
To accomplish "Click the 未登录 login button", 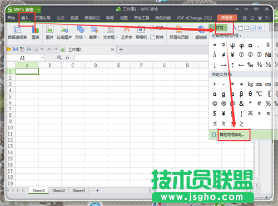I will coord(227,18).
